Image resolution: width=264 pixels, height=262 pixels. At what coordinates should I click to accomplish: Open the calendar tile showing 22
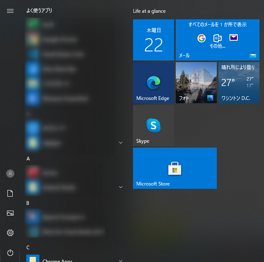(x=154, y=40)
